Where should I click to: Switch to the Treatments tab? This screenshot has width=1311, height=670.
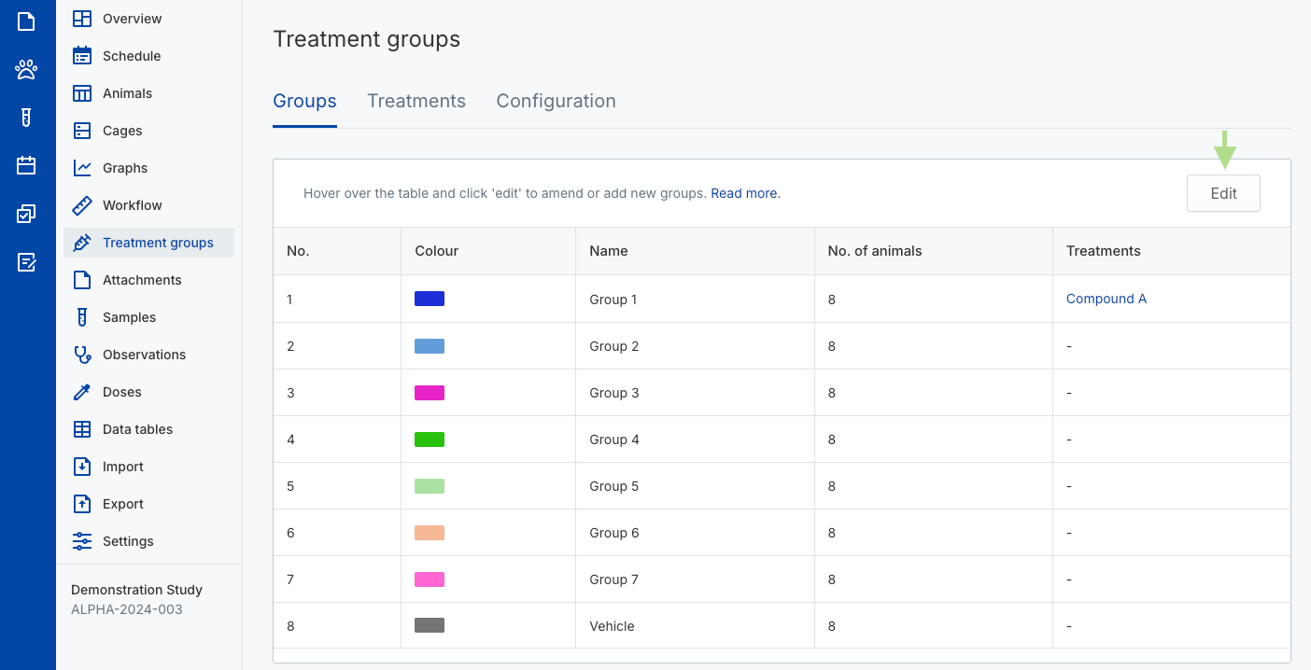coord(416,101)
